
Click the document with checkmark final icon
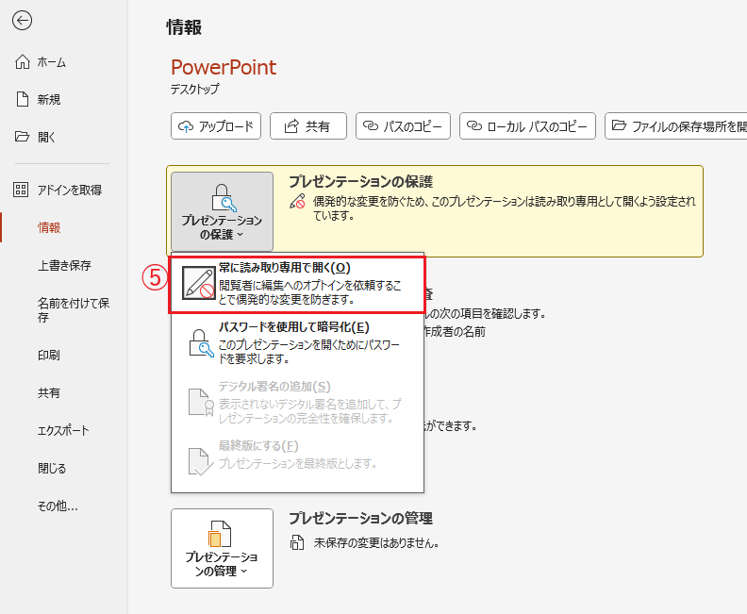click(201, 461)
